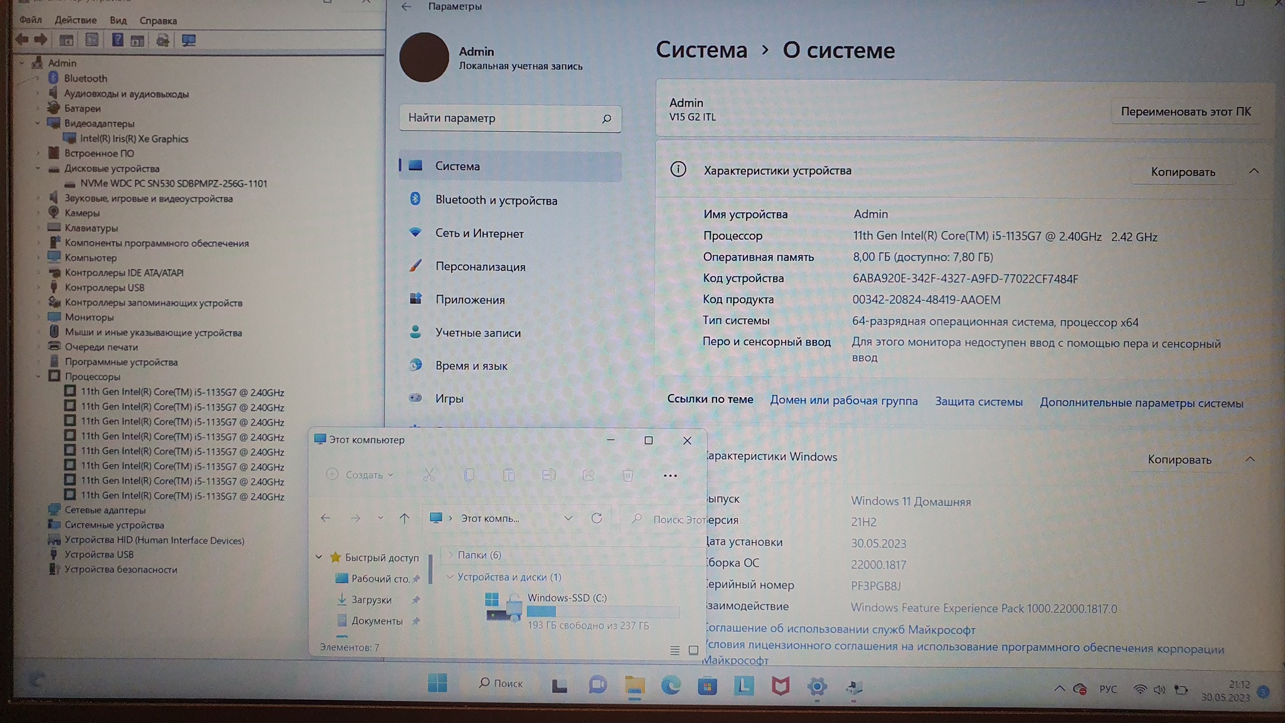Expand the Папки (6) group
Screen dimensions: 1285x723
[451, 555]
